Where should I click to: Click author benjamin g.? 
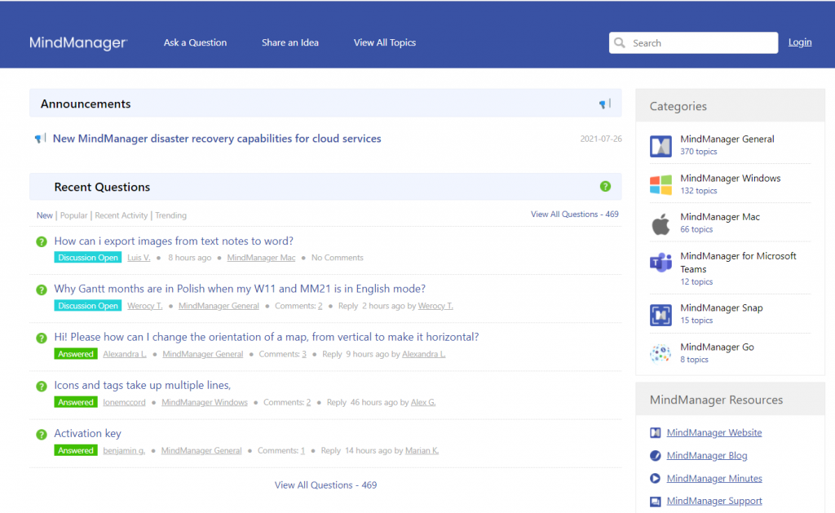click(124, 451)
